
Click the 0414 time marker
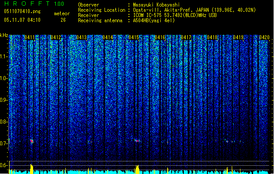pyautogui.click(x=108, y=37)
